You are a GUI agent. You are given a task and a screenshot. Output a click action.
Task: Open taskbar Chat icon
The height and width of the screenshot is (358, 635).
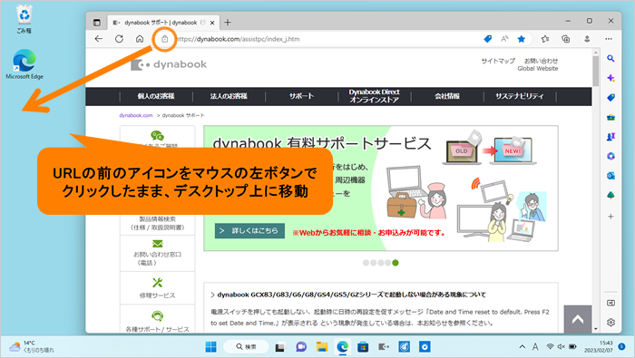301,347
